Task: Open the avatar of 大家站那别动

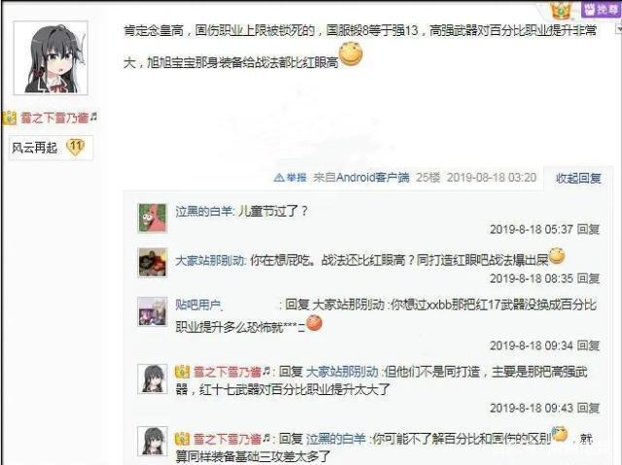Action: tap(153, 263)
